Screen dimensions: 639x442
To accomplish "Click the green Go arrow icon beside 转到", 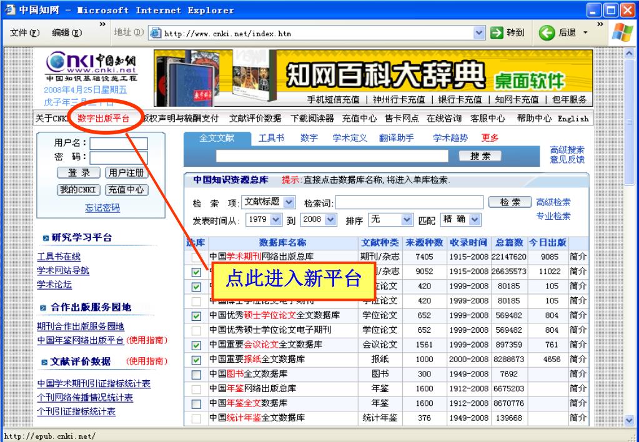I will pyautogui.click(x=497, y=32).
